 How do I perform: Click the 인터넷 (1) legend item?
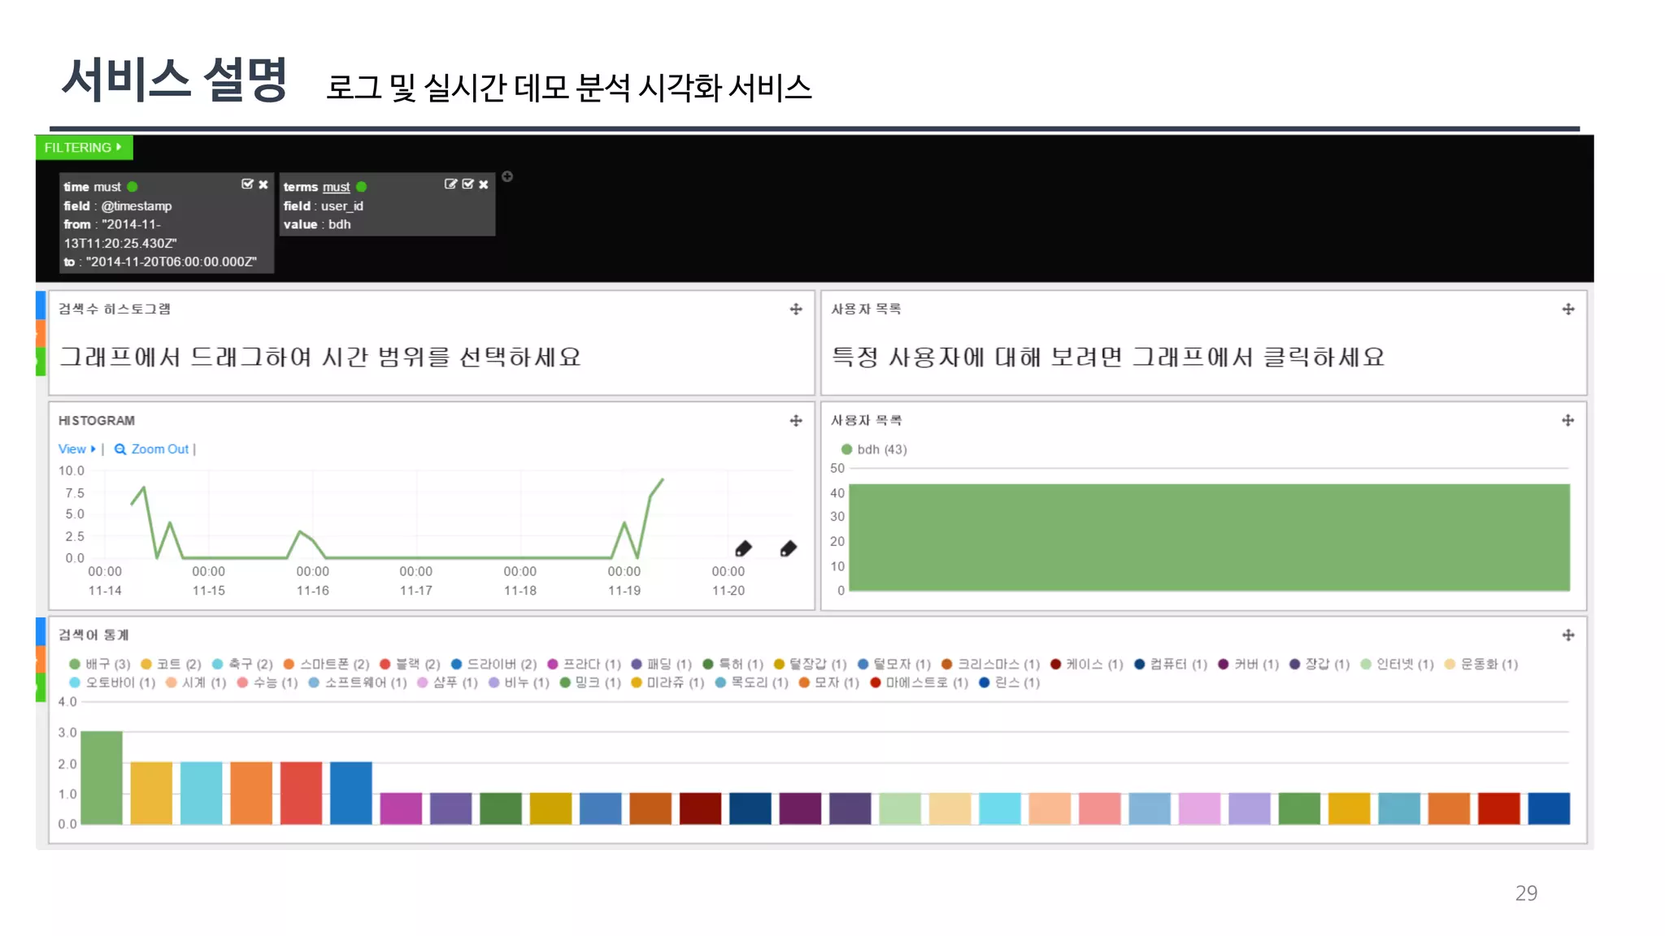(1397, 664)
